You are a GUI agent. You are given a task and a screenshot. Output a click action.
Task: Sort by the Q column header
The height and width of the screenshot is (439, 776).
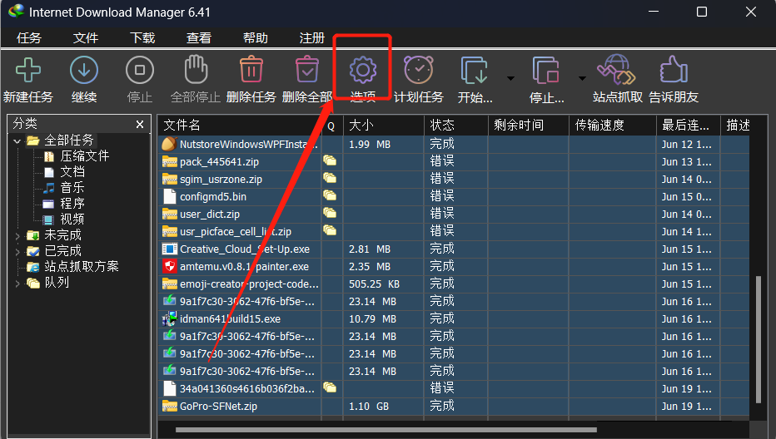(332, 125)
